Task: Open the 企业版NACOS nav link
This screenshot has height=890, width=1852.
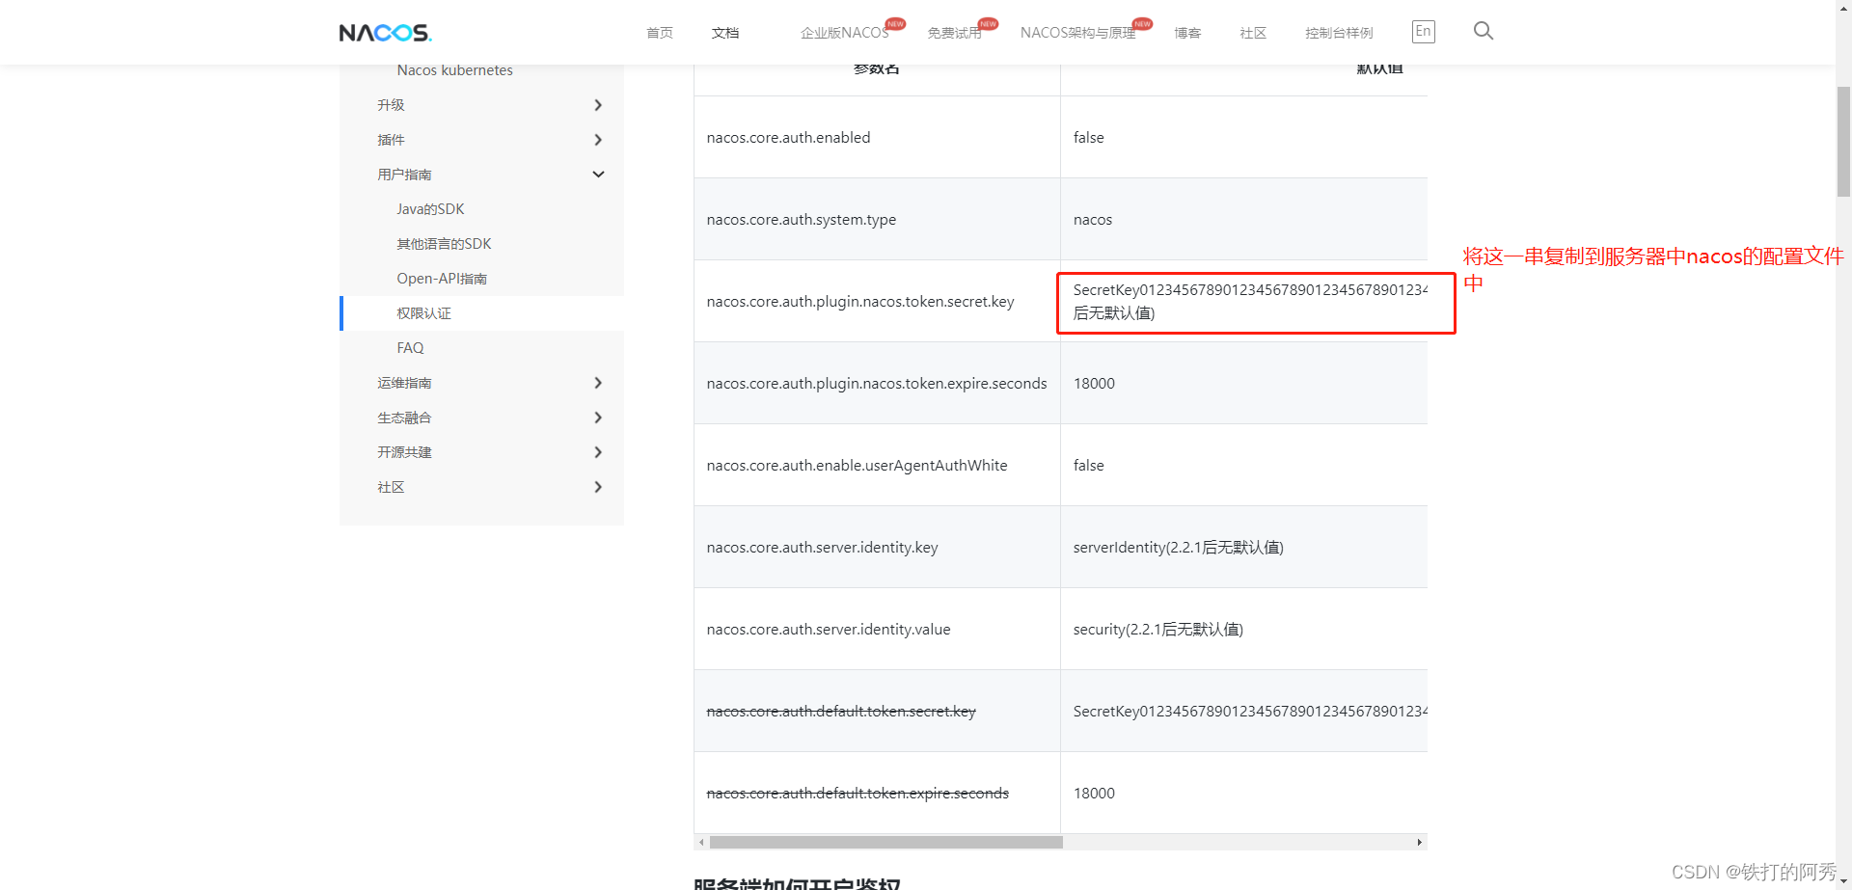Action: [845, 33]
